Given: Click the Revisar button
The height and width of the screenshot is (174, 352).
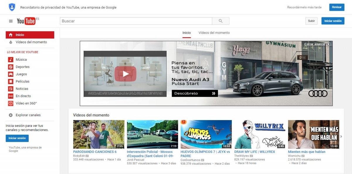Looking at the screenshot, I should click(x=337, y=7).
